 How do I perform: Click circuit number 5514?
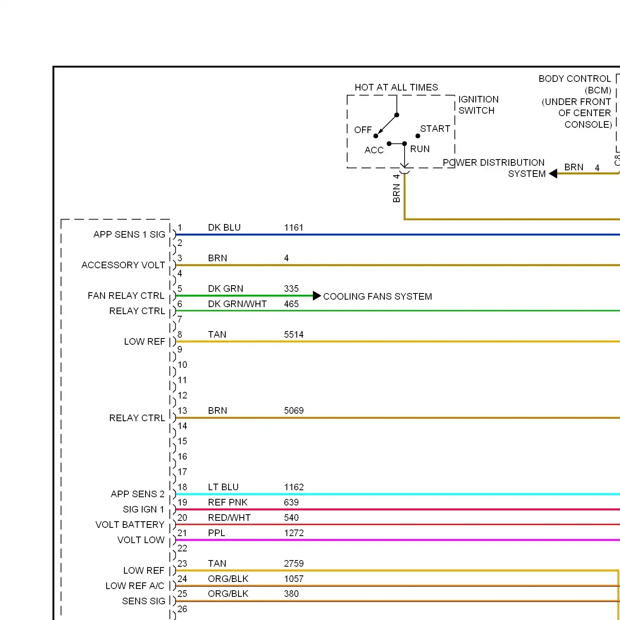click(293, 334)
